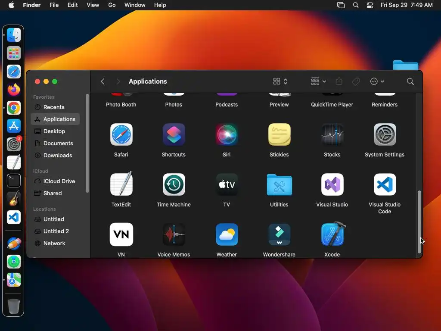Select System Settings in the Applications grid
The height and width of the screenshot is (331, 441).
pos(385,134)
